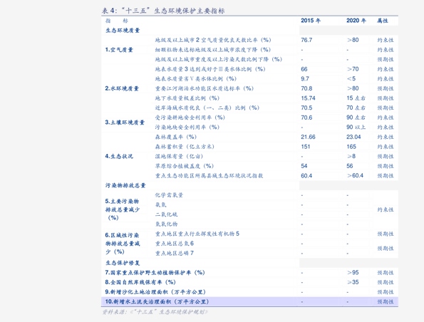Click the table title '表4: "十三五"生态环境保护主要指标'

point(163,11)
